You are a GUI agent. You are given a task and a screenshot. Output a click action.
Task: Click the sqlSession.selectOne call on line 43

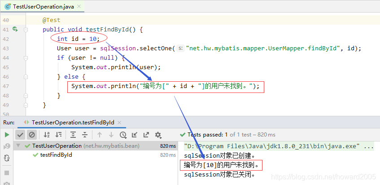[x=137, y=48]
